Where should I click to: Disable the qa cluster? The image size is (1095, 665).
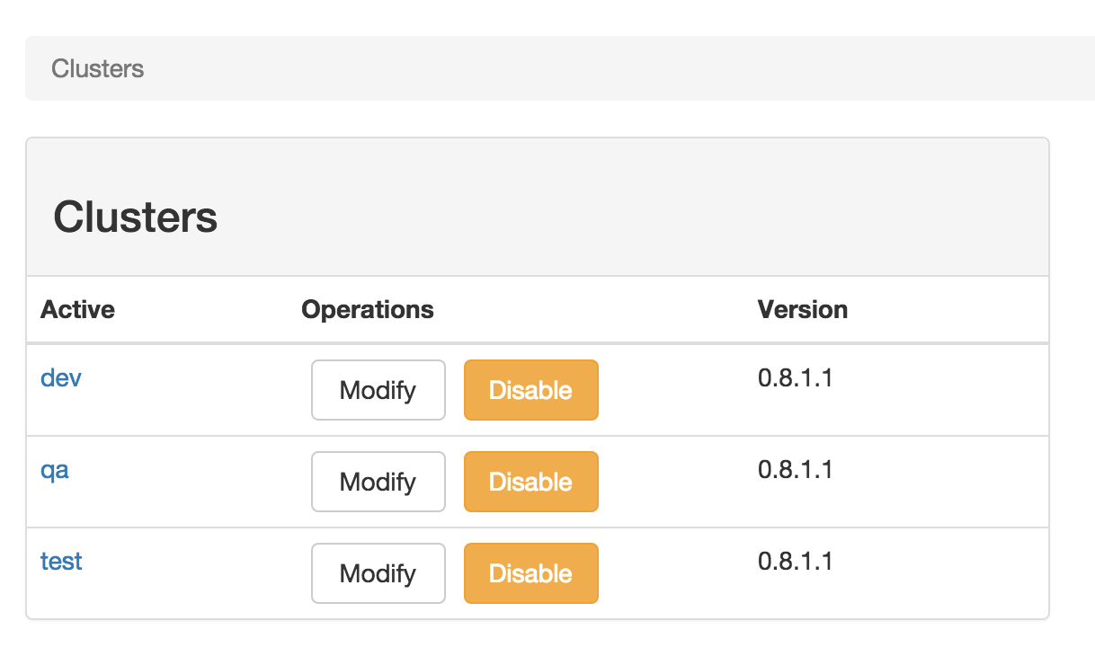coord(531,482)
